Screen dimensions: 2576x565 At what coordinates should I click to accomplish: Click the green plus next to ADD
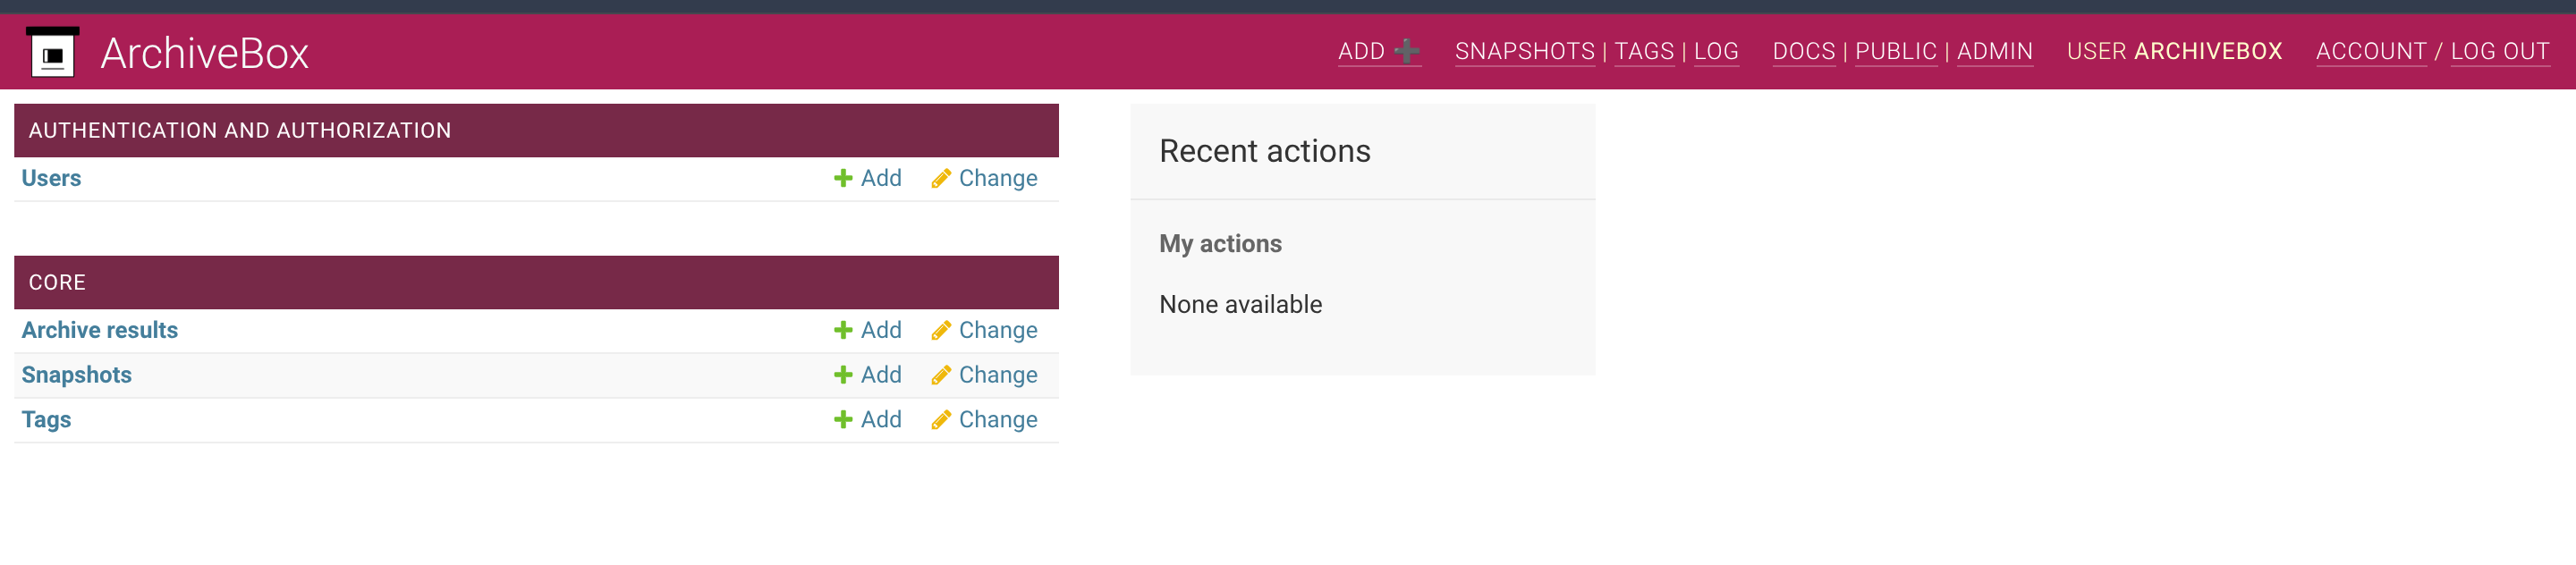pyautogui.click(x=1407, y=50)
